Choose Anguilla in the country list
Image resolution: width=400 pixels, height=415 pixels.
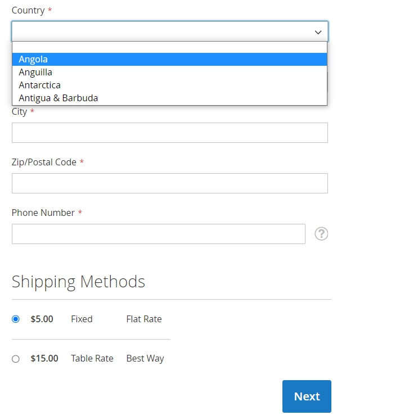click(170, 72)
